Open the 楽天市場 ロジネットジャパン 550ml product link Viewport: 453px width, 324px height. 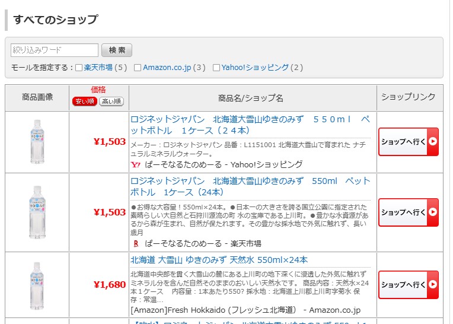click(250, 187)
